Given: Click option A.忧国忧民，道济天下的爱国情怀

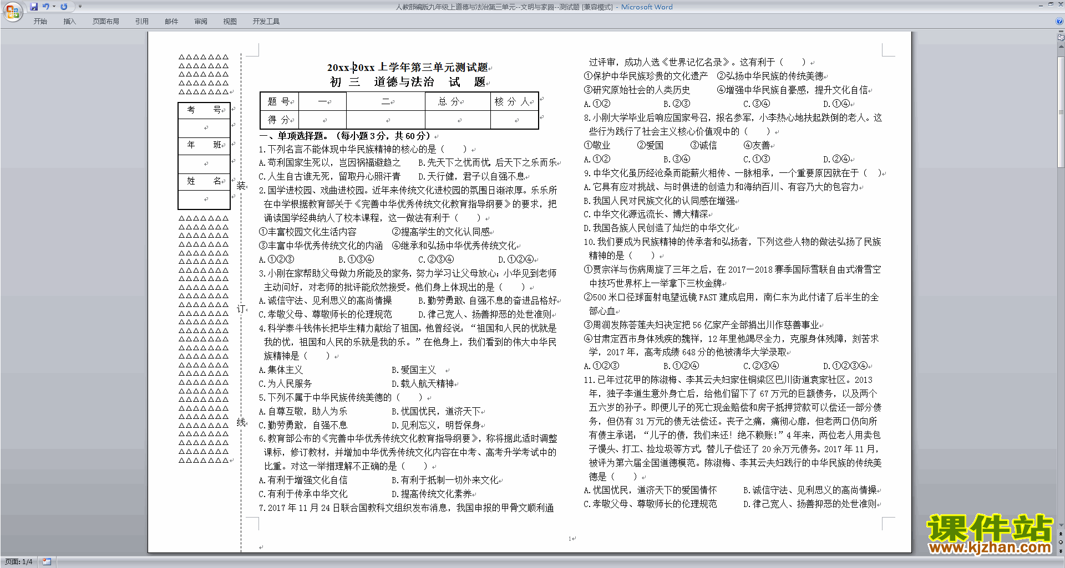Looking at the screenshot, I should point(650,490).
